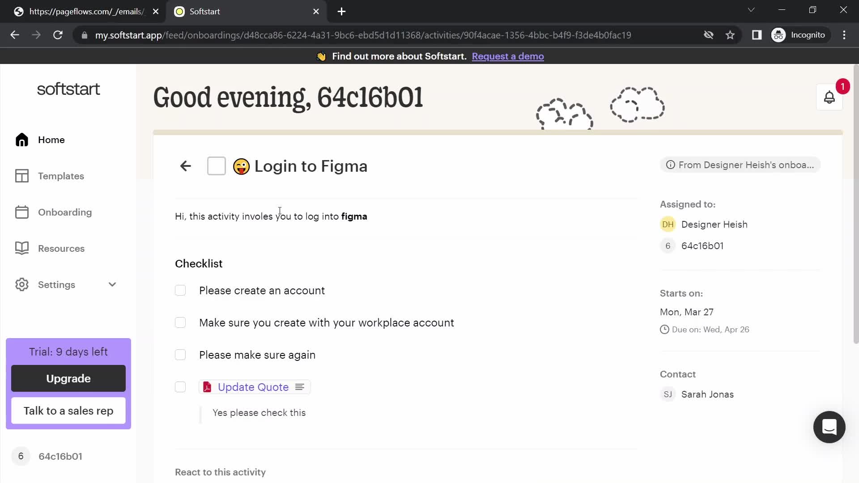Click the live chat support icon
The image size is (859, 483).
tap(829, 428)
